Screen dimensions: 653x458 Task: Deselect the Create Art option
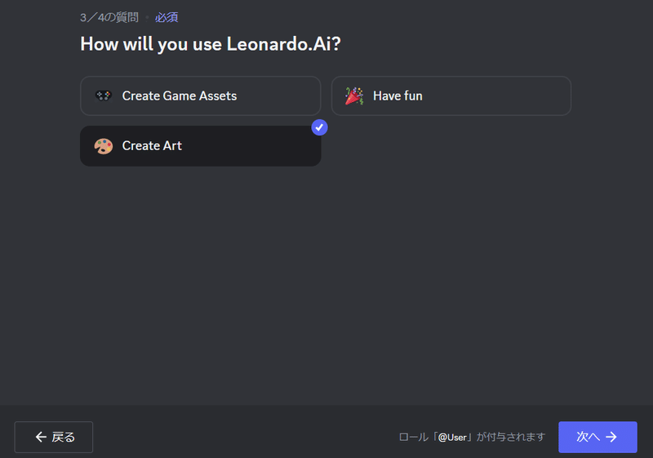click(200, 146)
